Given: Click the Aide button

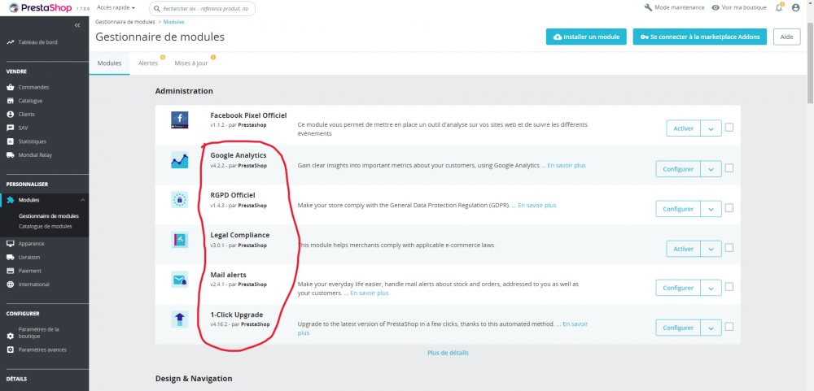Looking at the screenshot, I should [787, 37].
